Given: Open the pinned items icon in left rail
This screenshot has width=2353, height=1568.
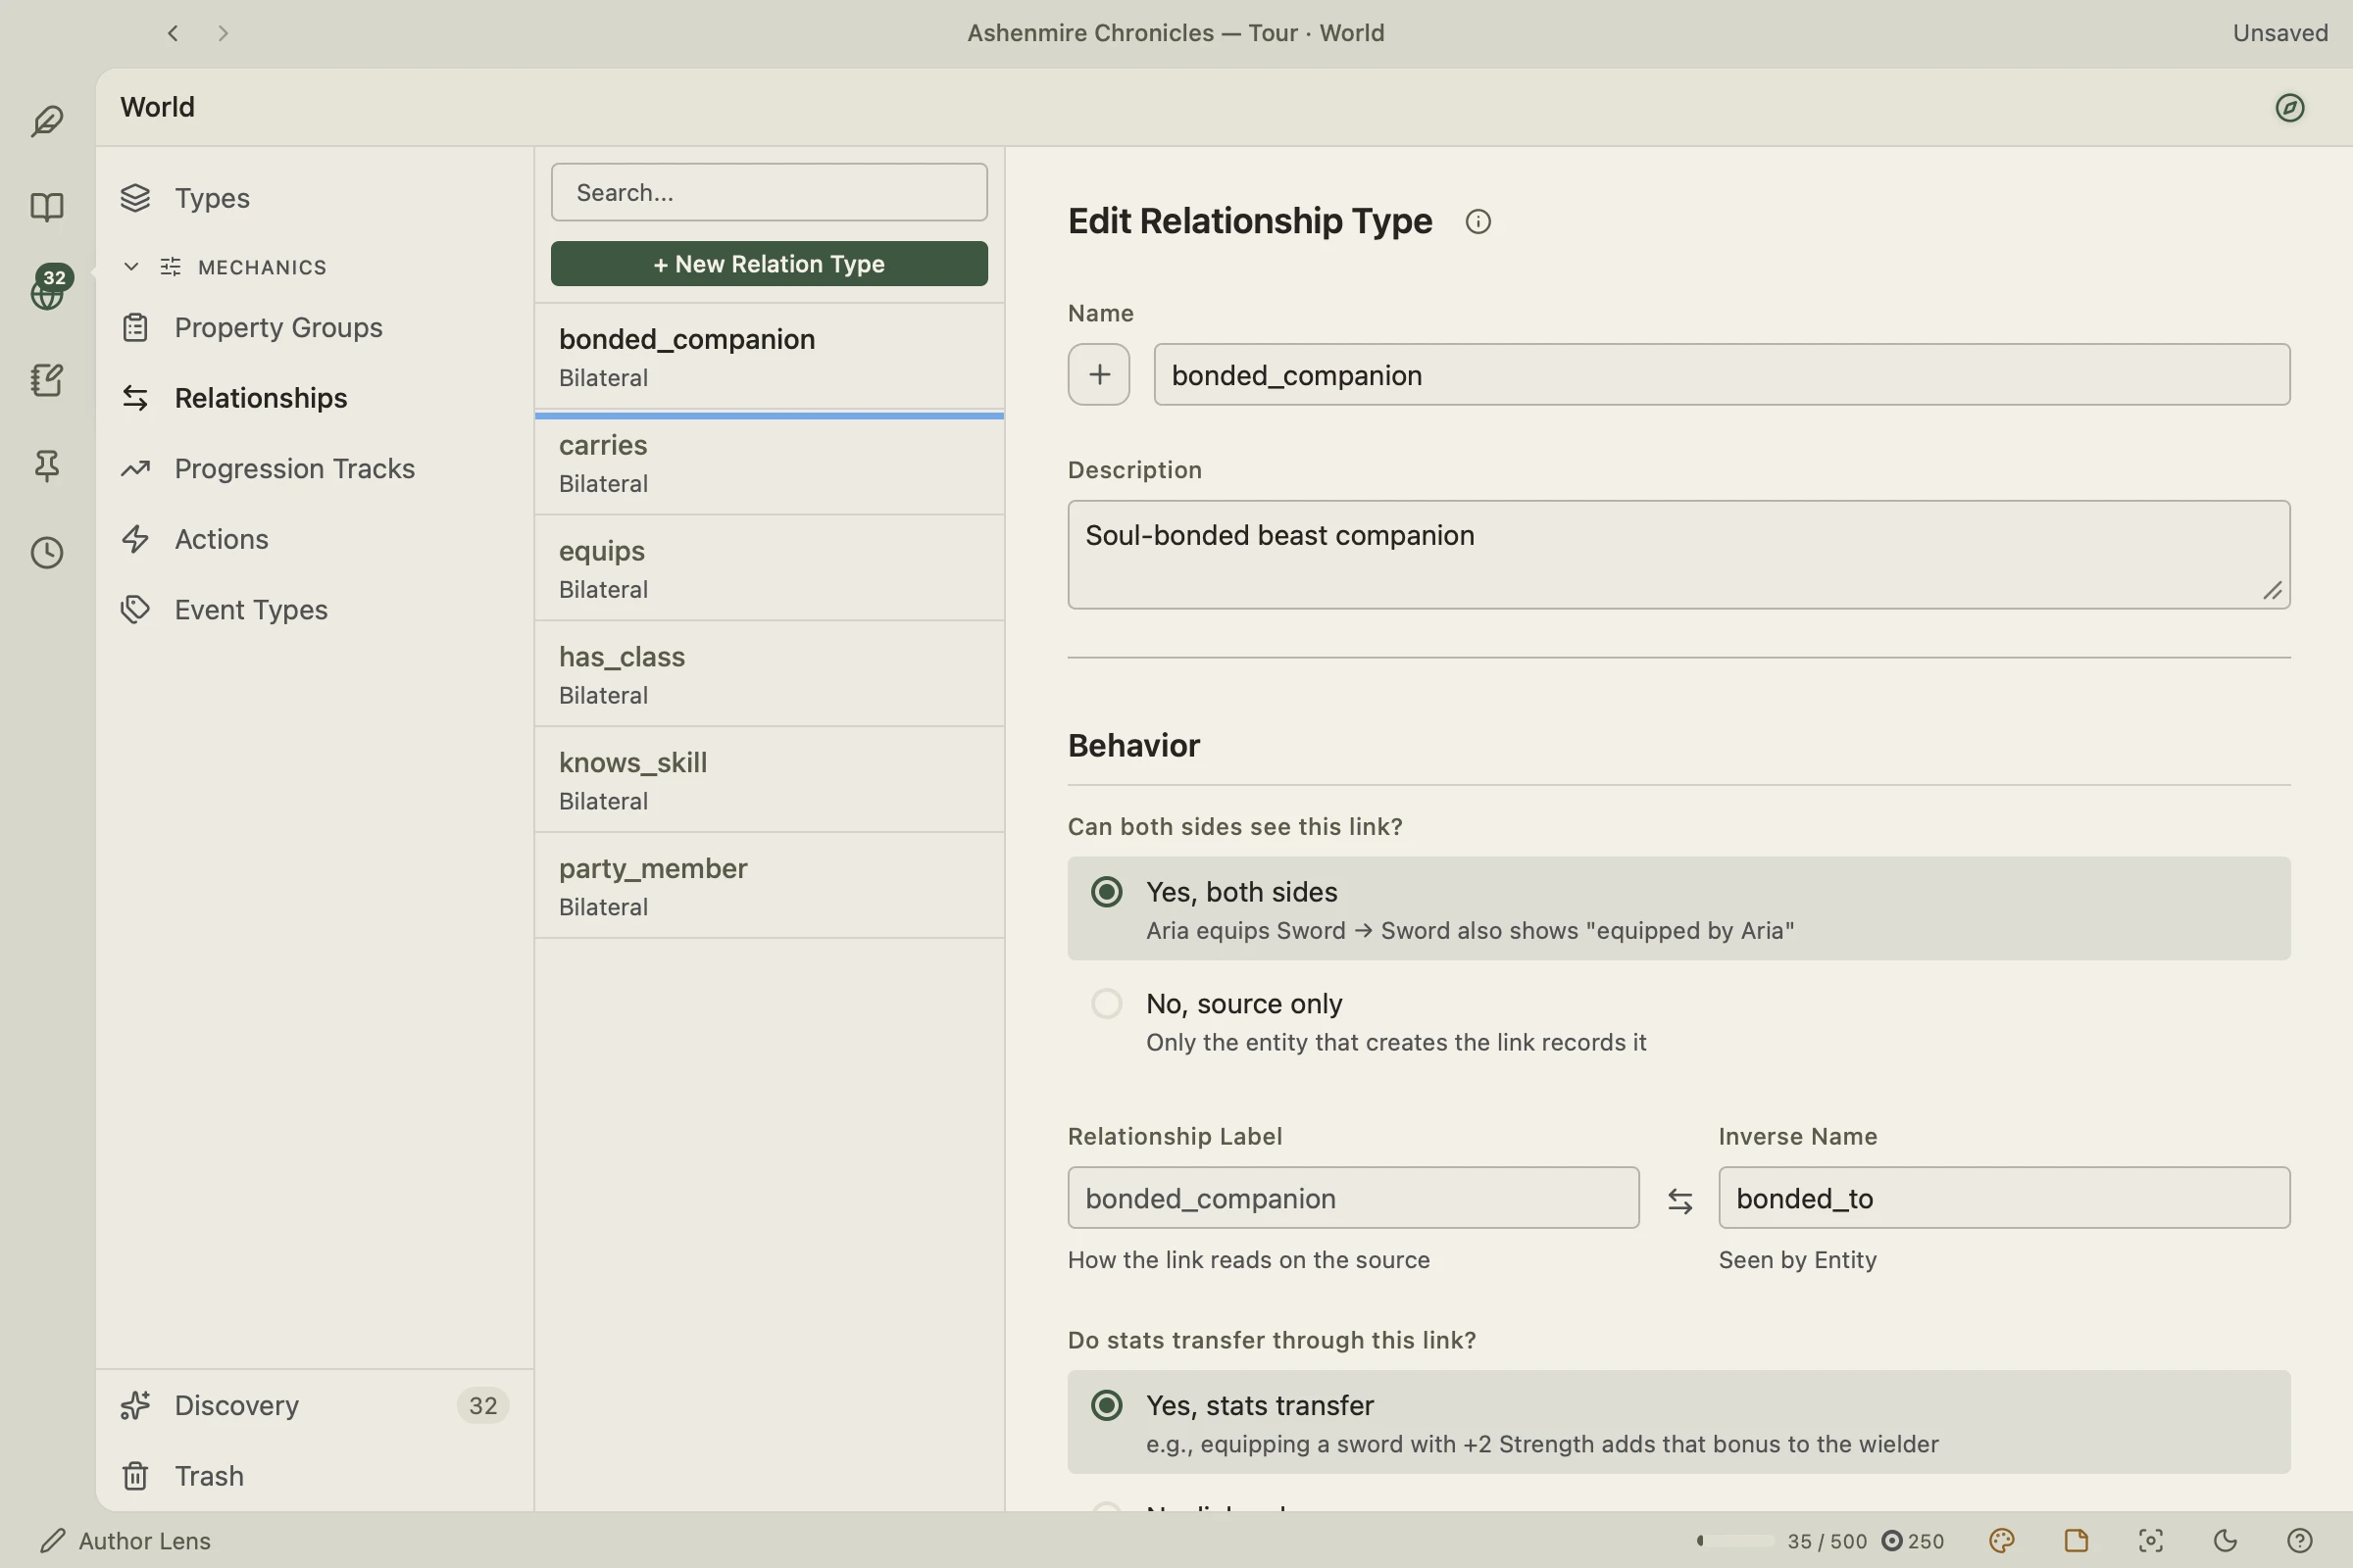Looking at the screenshot, I should click(x=47, y=466).
